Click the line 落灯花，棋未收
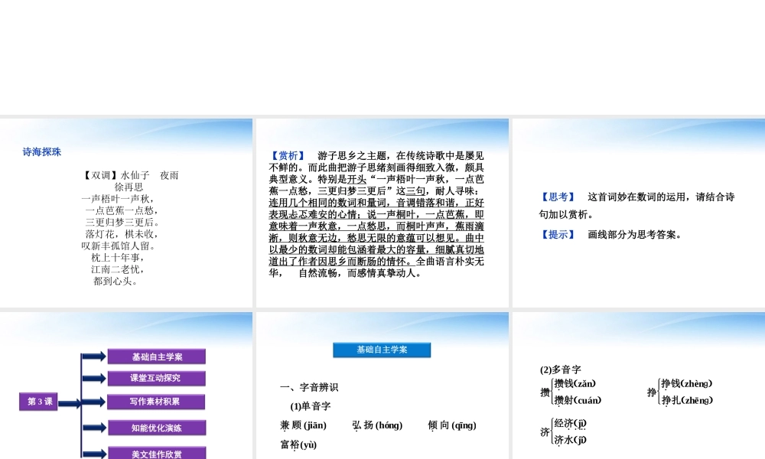The image size is (765, 459). [x=122, y=233]
